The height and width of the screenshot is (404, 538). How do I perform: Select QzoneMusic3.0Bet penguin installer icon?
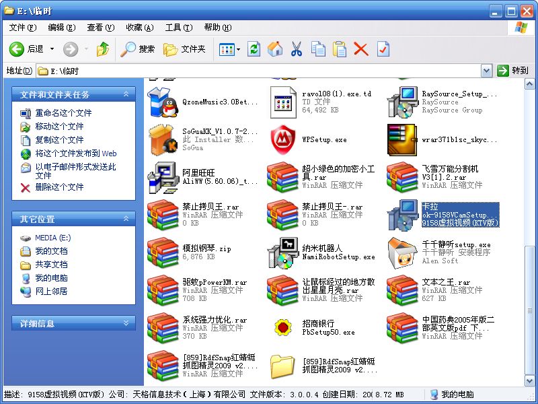point(162,102)
